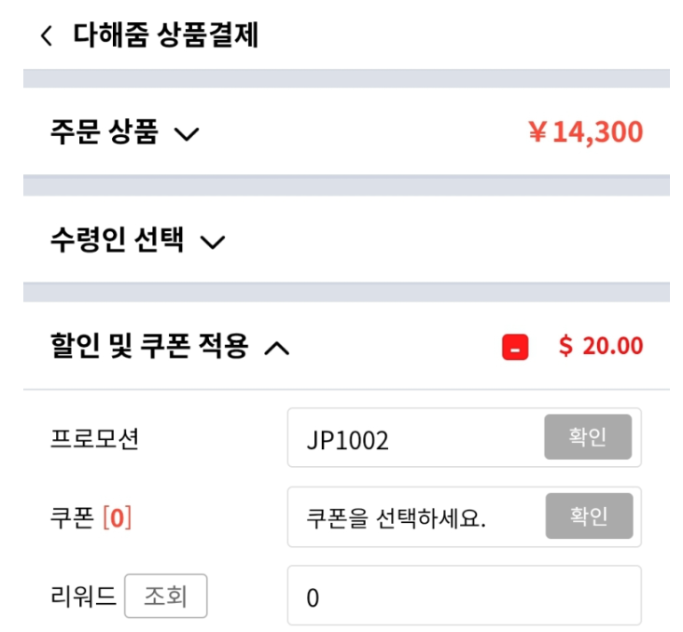Image resolution: width=683 pixels, height=632 pixels.
Task: Collapse the 할인 및 쿠폰 적용 chevron
Action: click(x=277, y=349)
